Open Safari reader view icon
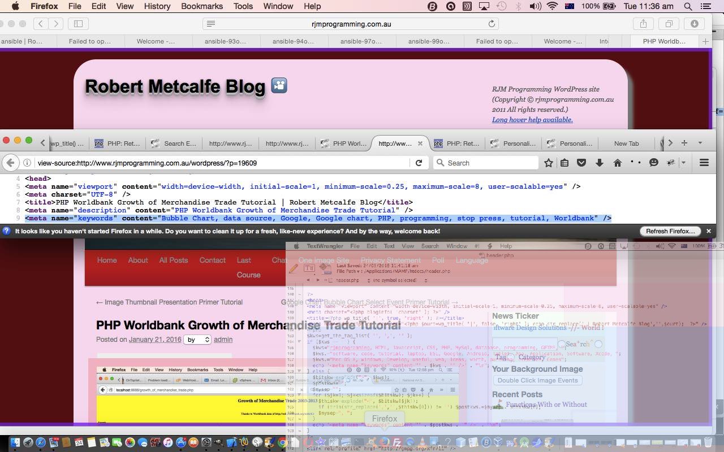724x452 pixels. [211, 24]
